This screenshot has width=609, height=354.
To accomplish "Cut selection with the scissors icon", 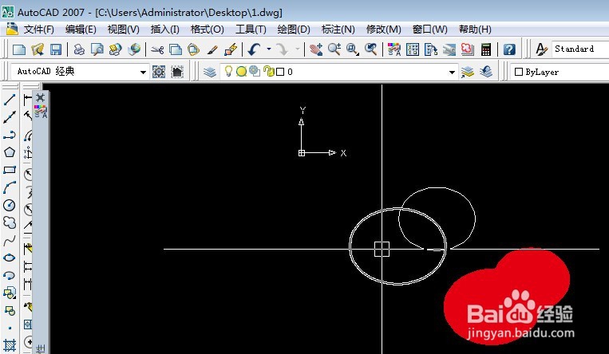I will (157, 49).
